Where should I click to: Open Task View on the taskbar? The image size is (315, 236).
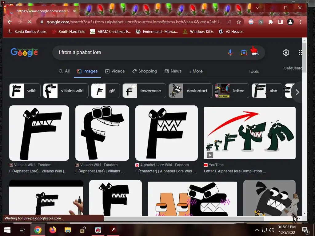point(22,230)
